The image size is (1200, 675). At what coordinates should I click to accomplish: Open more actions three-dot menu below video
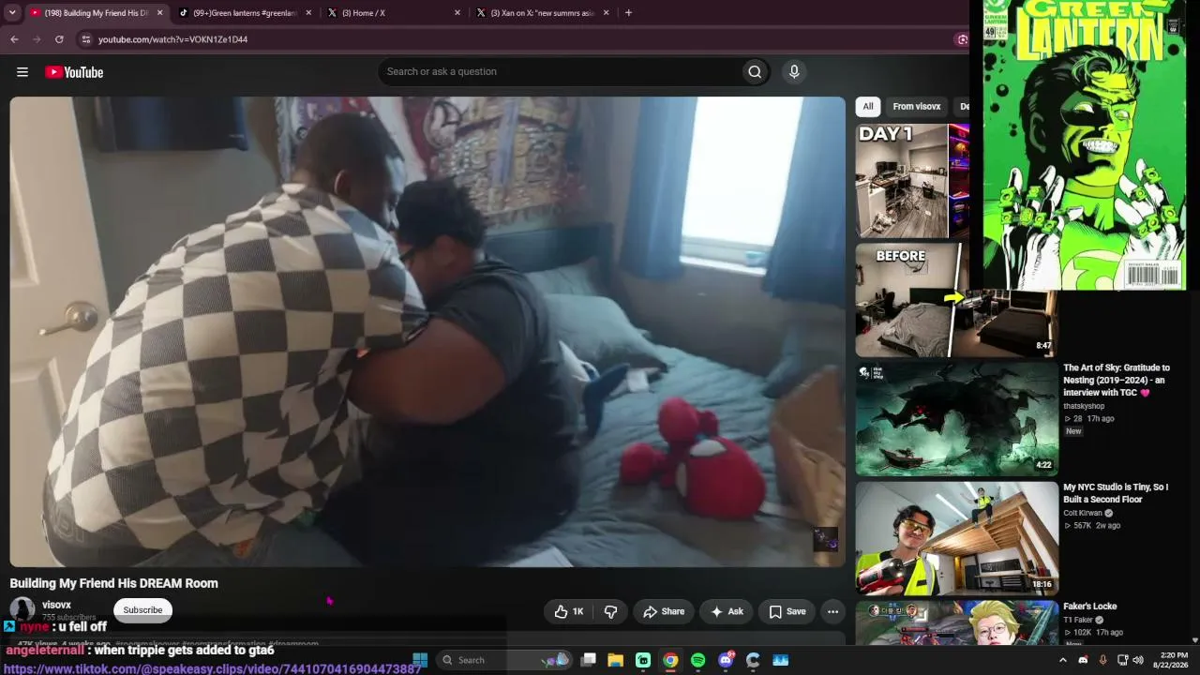pyautogui.click(x=832, y=611)
